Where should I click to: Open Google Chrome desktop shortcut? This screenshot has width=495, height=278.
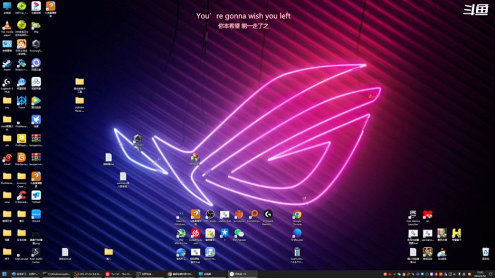point(297,218)
